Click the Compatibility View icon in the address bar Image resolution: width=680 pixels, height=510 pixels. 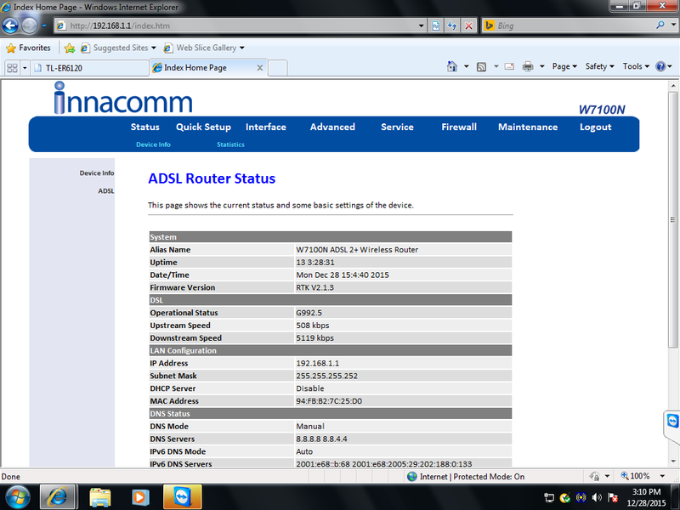435,25
